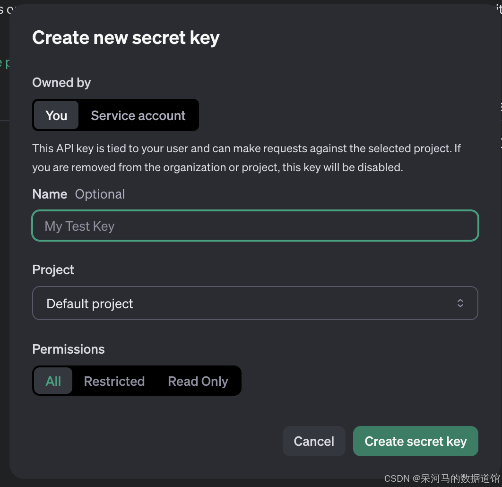Click the Permissions section label
Image resolution: width=502 pixels, height=487 pixels.
68,349
